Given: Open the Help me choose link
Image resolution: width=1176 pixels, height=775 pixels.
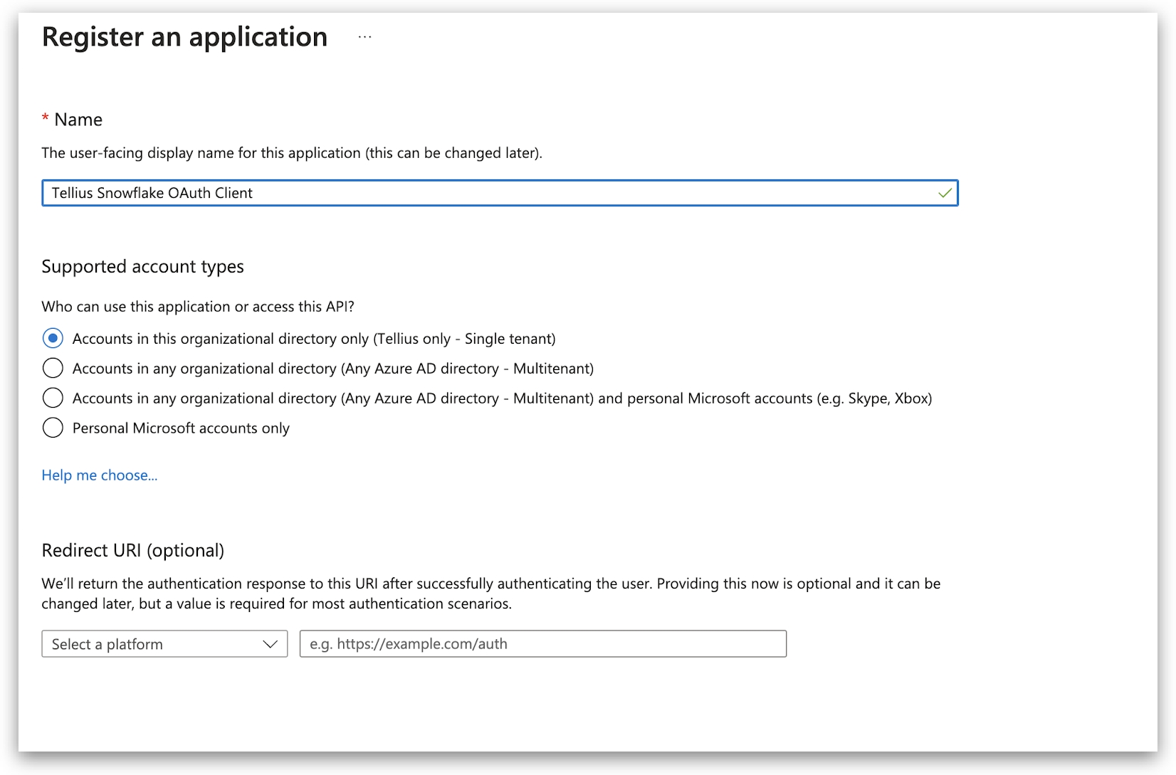Looking at the screenshot, I should pos(99,475).
